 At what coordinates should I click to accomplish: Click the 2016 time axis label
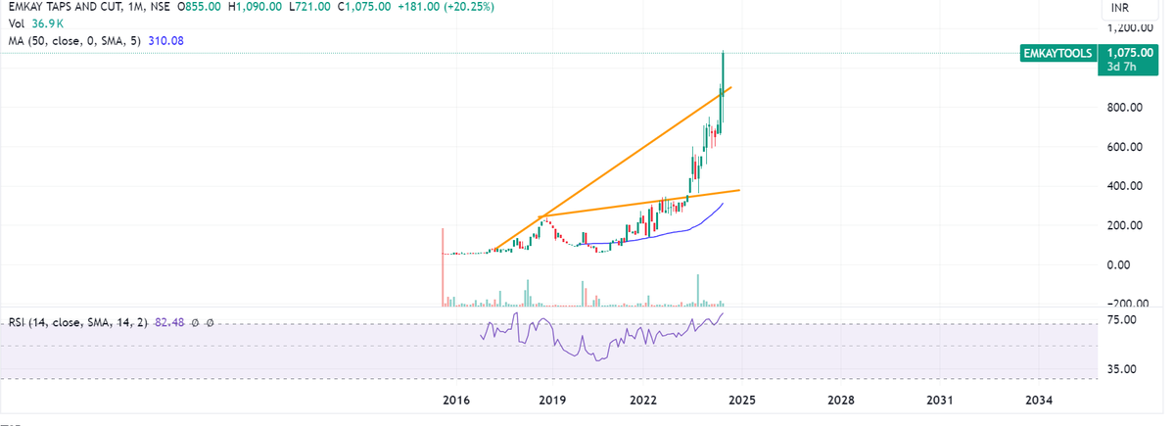pos(454,401)
